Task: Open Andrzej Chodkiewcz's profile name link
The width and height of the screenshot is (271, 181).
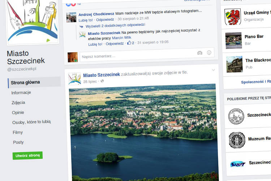Action: [96, 14]
